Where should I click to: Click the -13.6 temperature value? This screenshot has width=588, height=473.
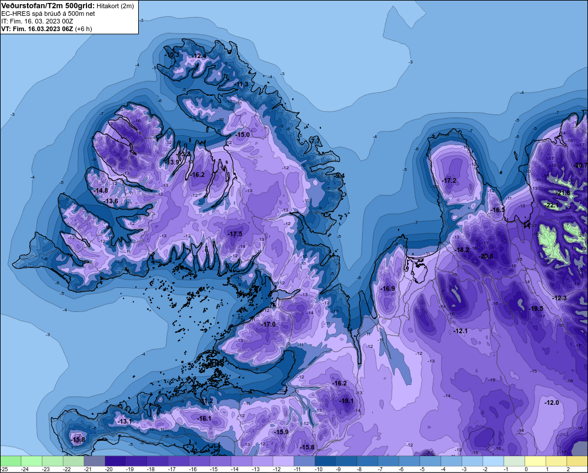[111, 202]
